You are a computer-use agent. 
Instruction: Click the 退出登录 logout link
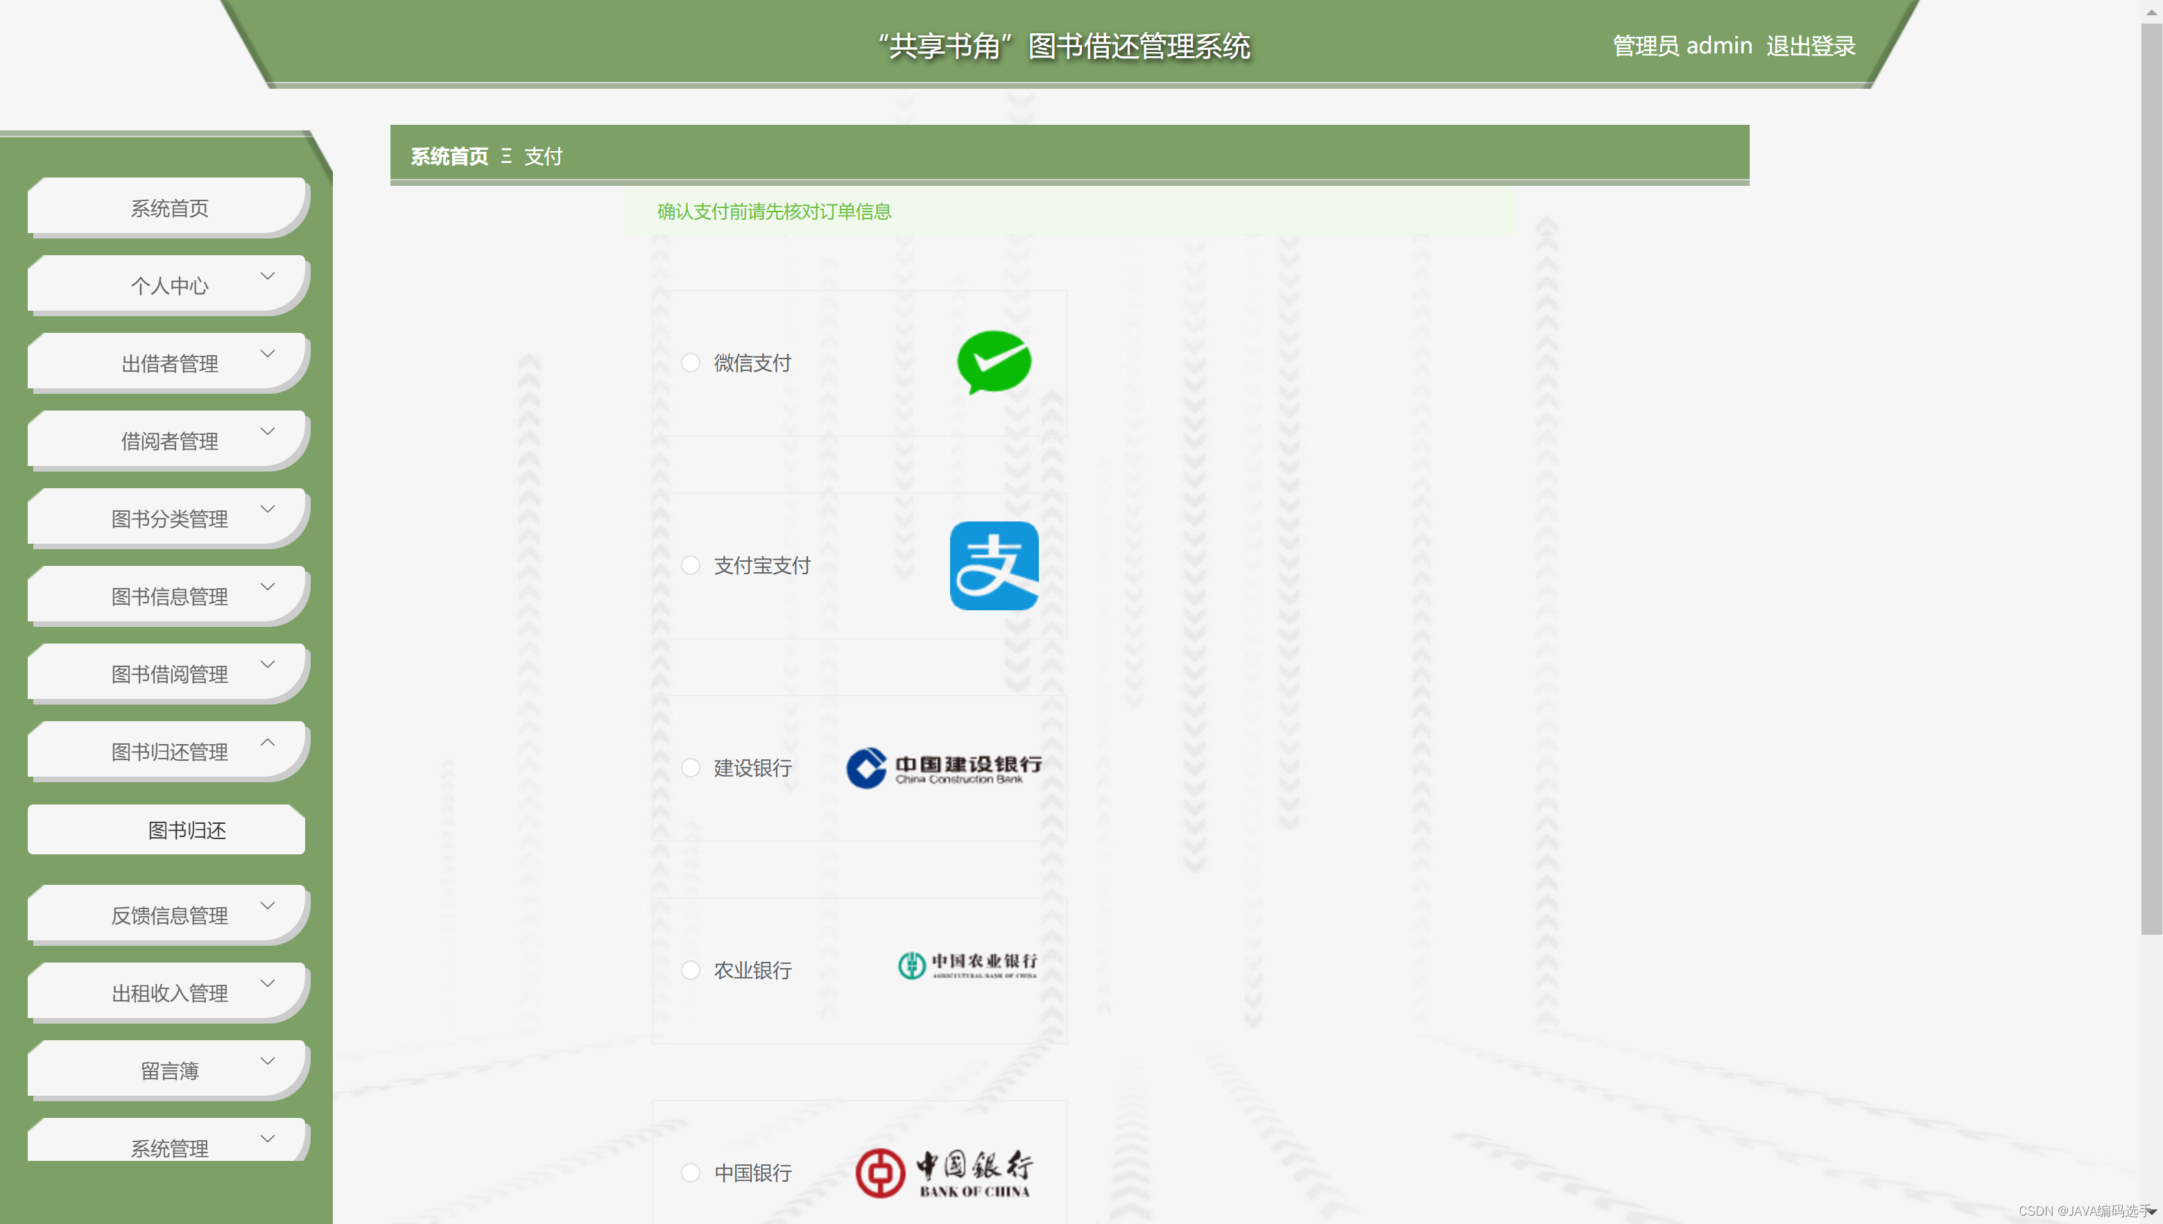(1810, 45)
